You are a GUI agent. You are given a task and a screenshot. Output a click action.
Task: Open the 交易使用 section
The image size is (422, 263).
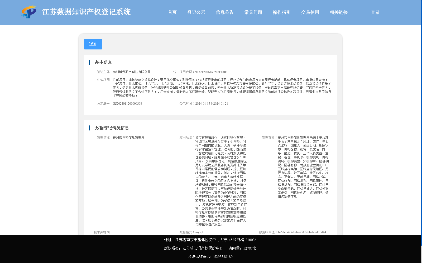tap(310, 12)
